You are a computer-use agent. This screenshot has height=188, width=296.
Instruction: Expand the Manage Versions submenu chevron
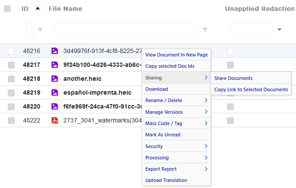click(x=206, y=112)
